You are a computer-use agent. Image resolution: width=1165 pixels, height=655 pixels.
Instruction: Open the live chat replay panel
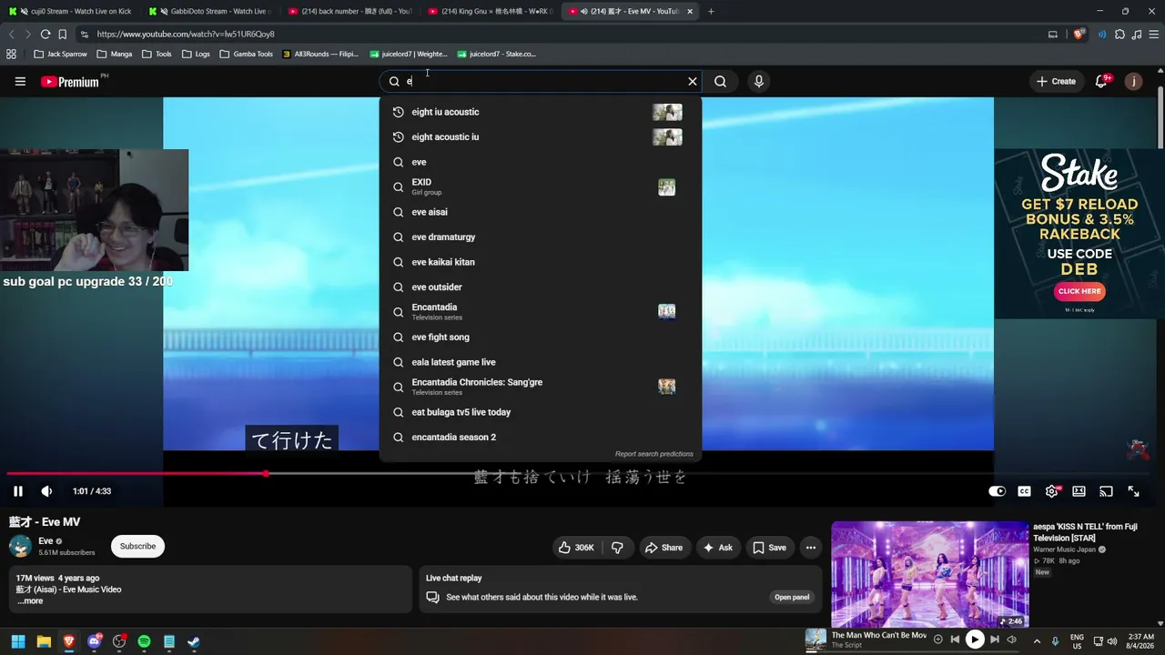(792, 598)
